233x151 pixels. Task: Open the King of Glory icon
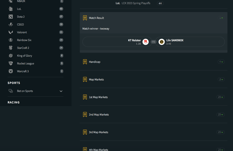pyautogui.click(x=11, y=55)
